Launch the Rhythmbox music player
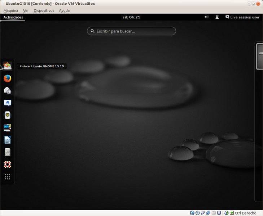Screen dimensions: 263x216 pos(8,115)
